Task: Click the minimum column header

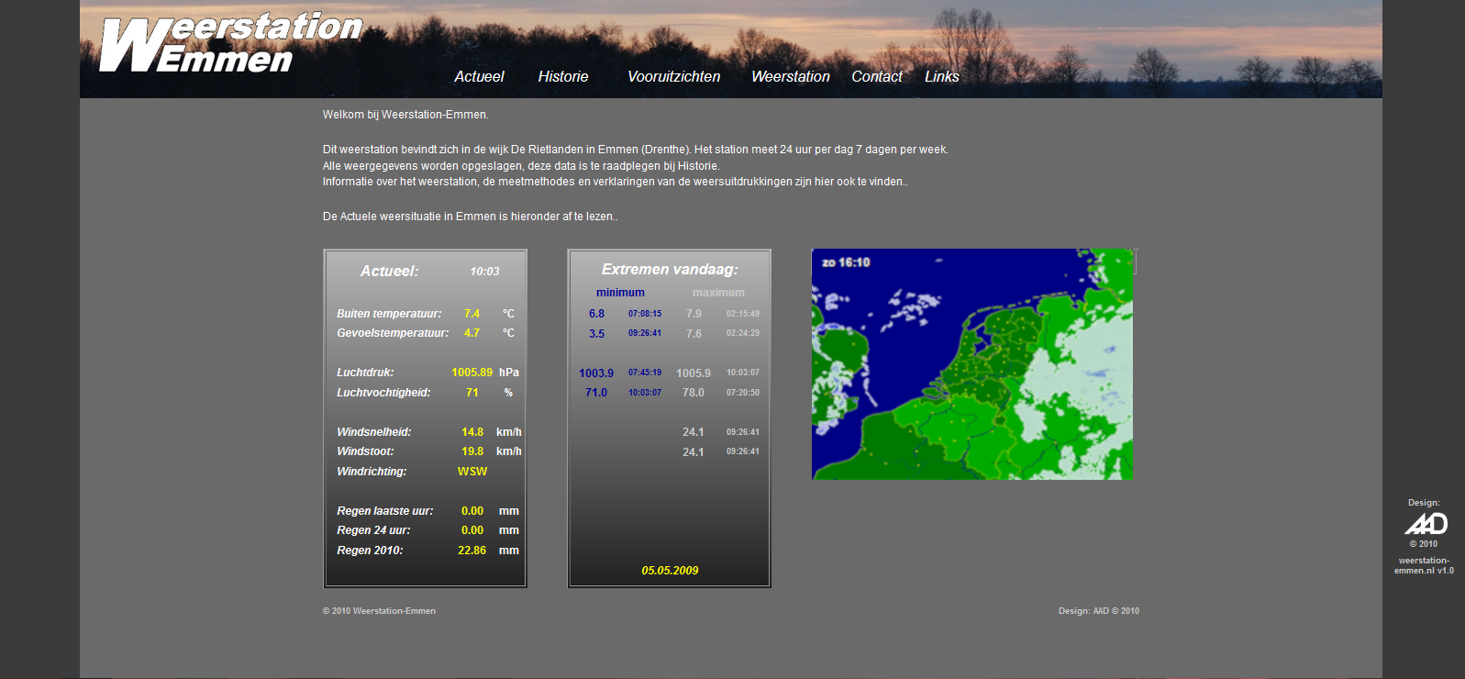Action: tap(620, 293)
